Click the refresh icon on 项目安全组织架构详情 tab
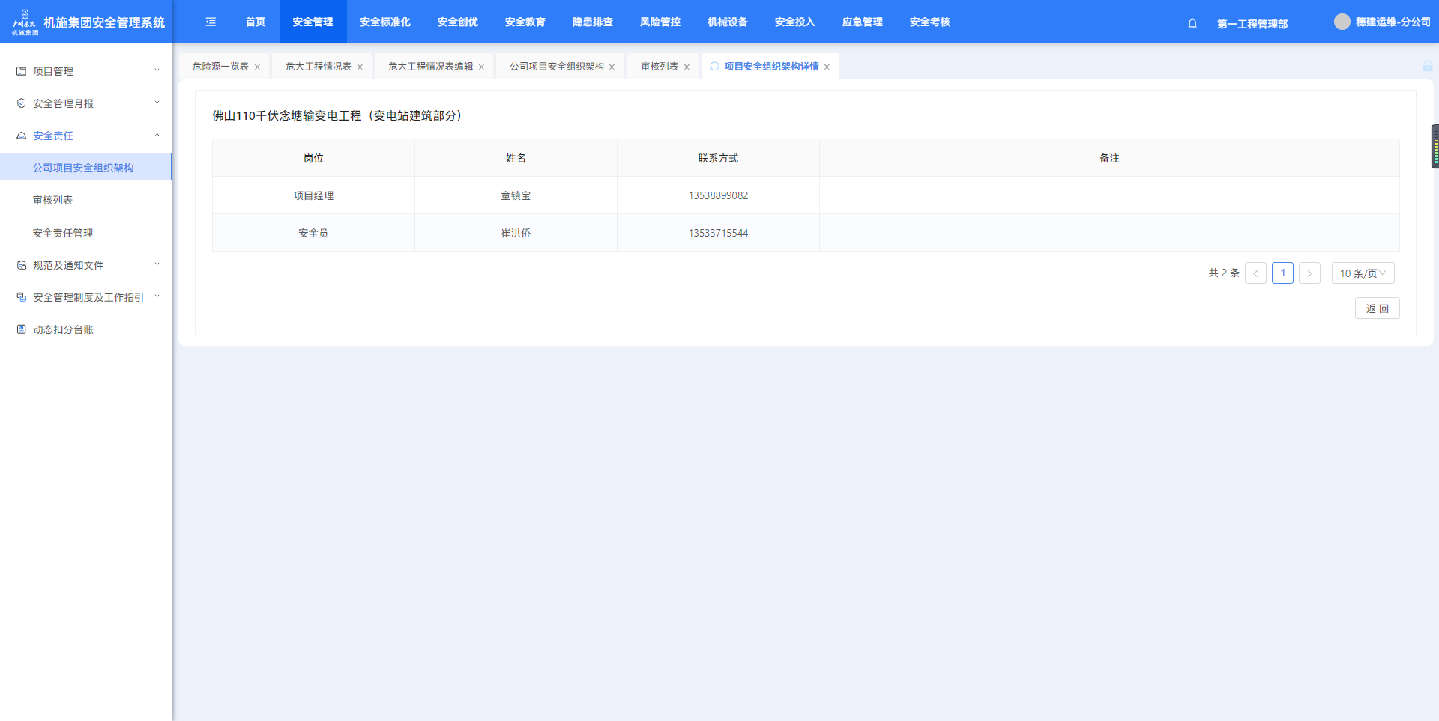The image size is (1439, 721). click(x=714, y=67)
